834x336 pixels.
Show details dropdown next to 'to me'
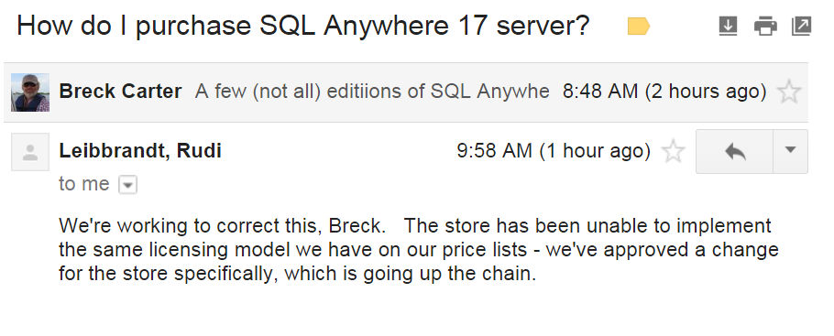127,185
